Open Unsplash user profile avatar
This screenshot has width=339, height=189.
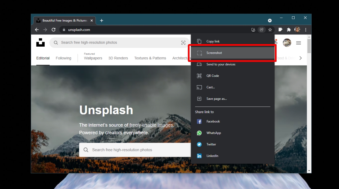point(287,43)
